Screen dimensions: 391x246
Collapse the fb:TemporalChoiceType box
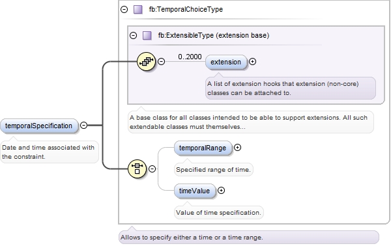click(x=124, y=10)
